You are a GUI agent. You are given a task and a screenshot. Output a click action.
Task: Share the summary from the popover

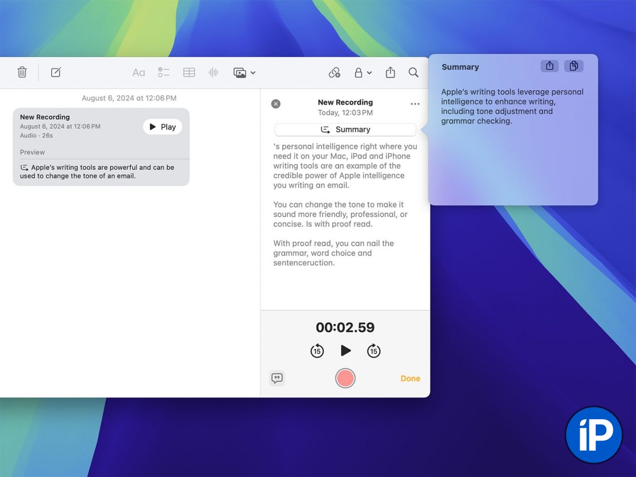(x=549, y=66)
